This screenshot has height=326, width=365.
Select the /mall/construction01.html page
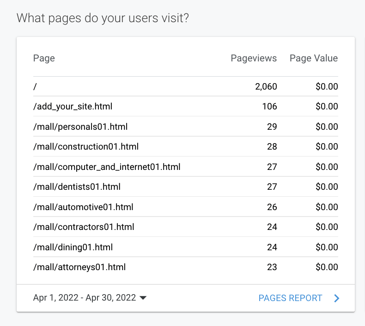point(86,147)
